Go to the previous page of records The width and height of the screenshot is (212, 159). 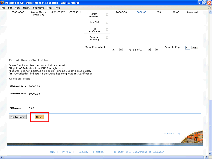[x=121, y=50]
